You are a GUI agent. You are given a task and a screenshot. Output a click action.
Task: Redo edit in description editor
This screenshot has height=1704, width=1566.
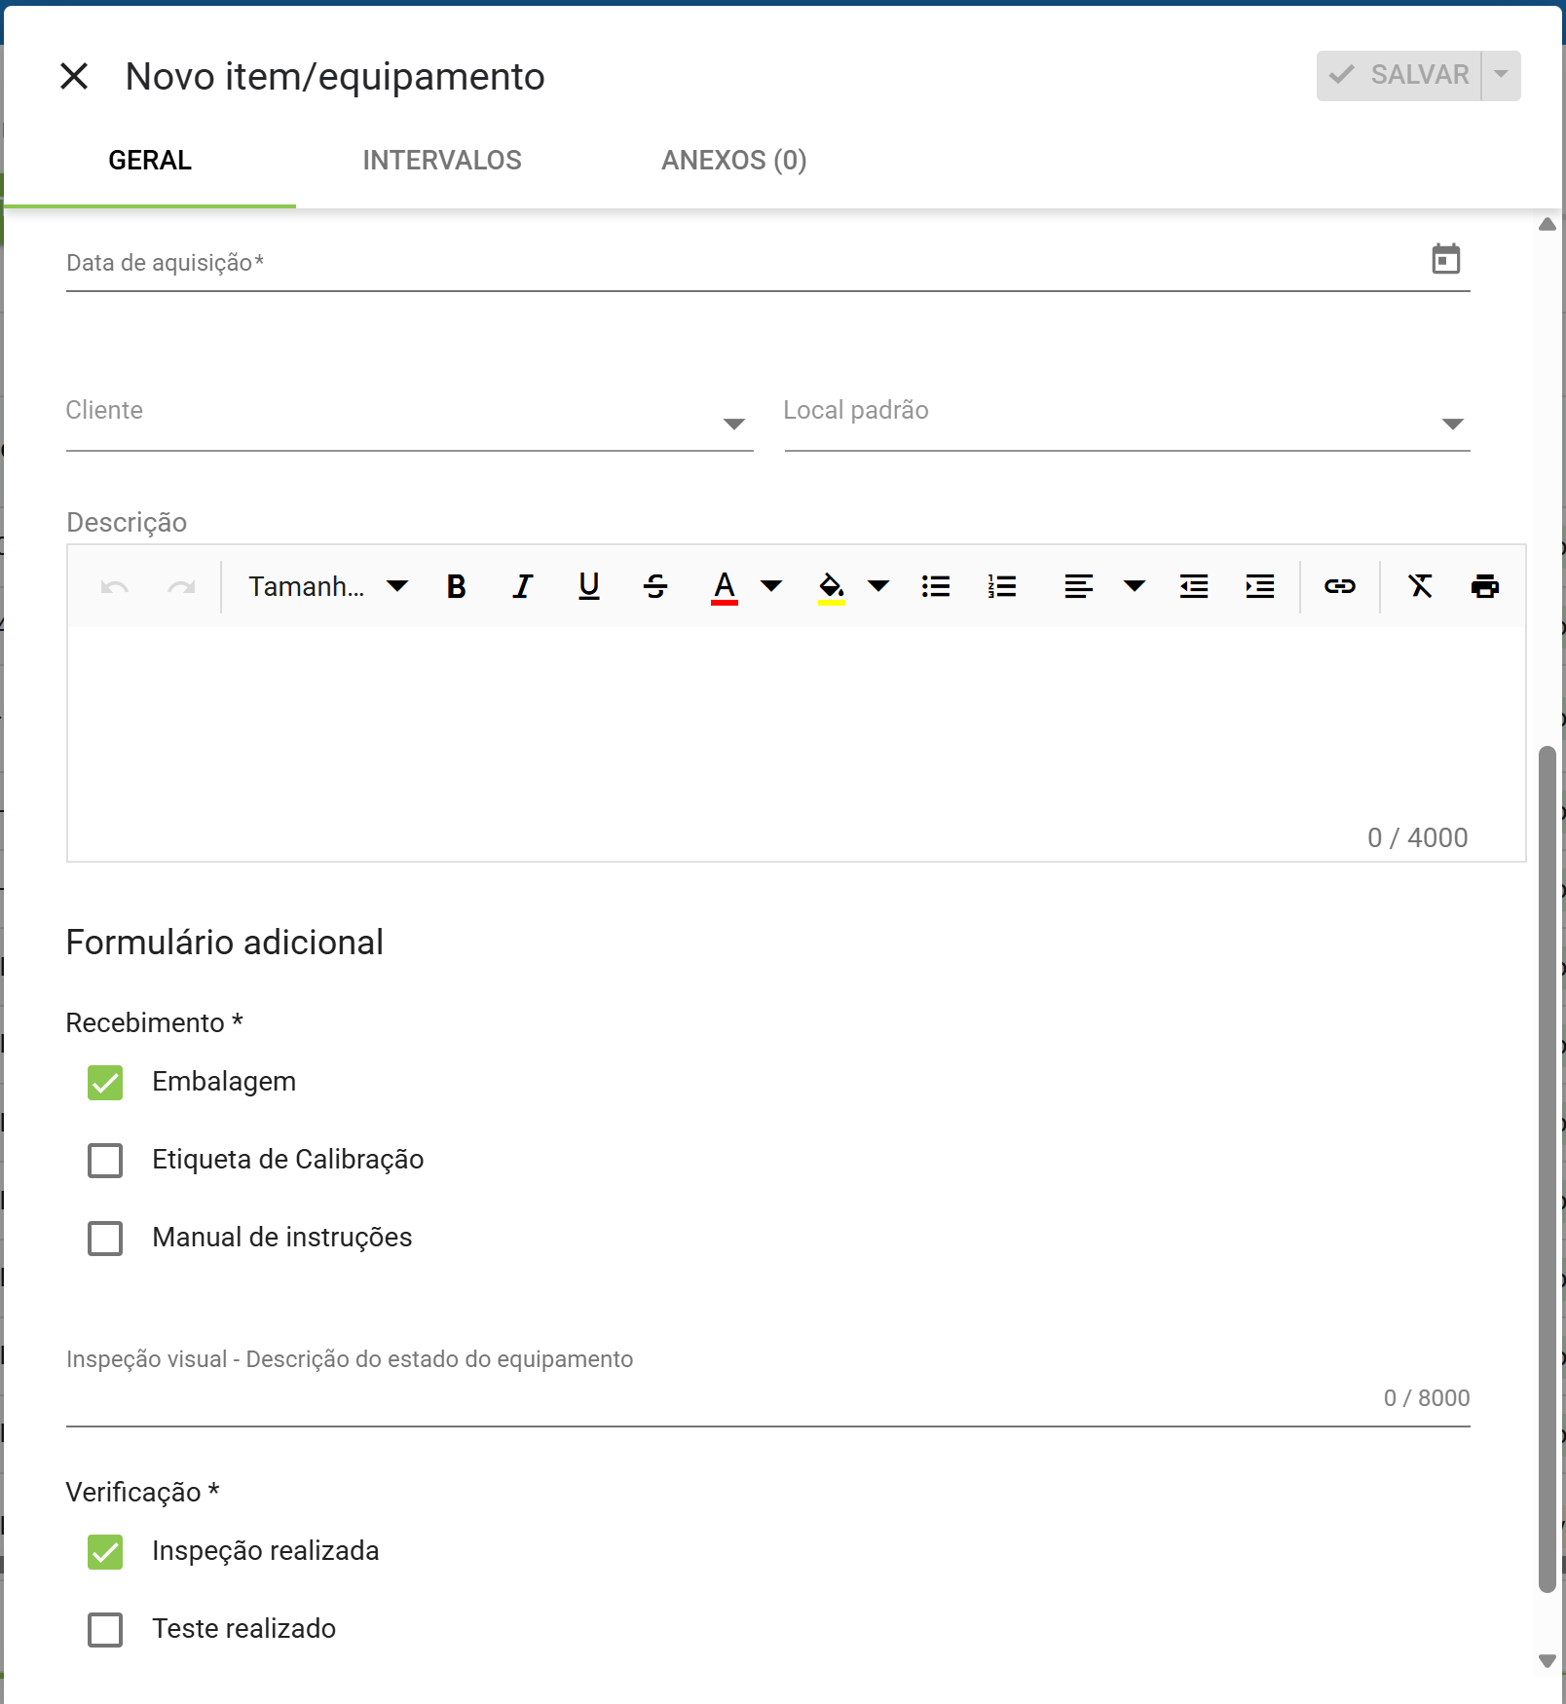[x=181, y=586]
